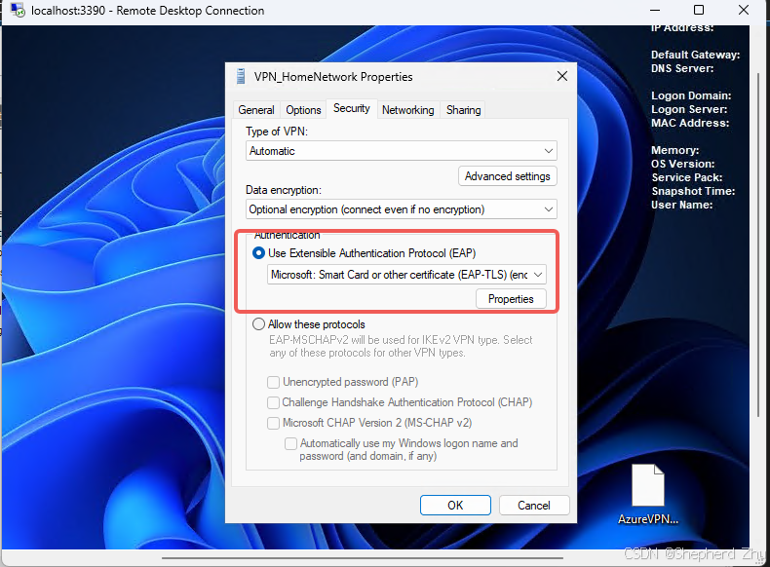Click Cancel in the VPN properties dialog

coord(534,506)
